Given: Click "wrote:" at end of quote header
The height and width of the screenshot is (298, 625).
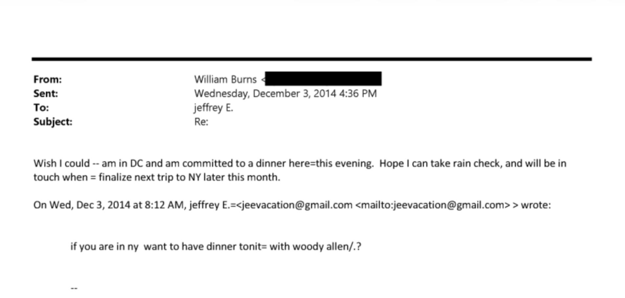Looking at the screenshot, I should 536,205.
